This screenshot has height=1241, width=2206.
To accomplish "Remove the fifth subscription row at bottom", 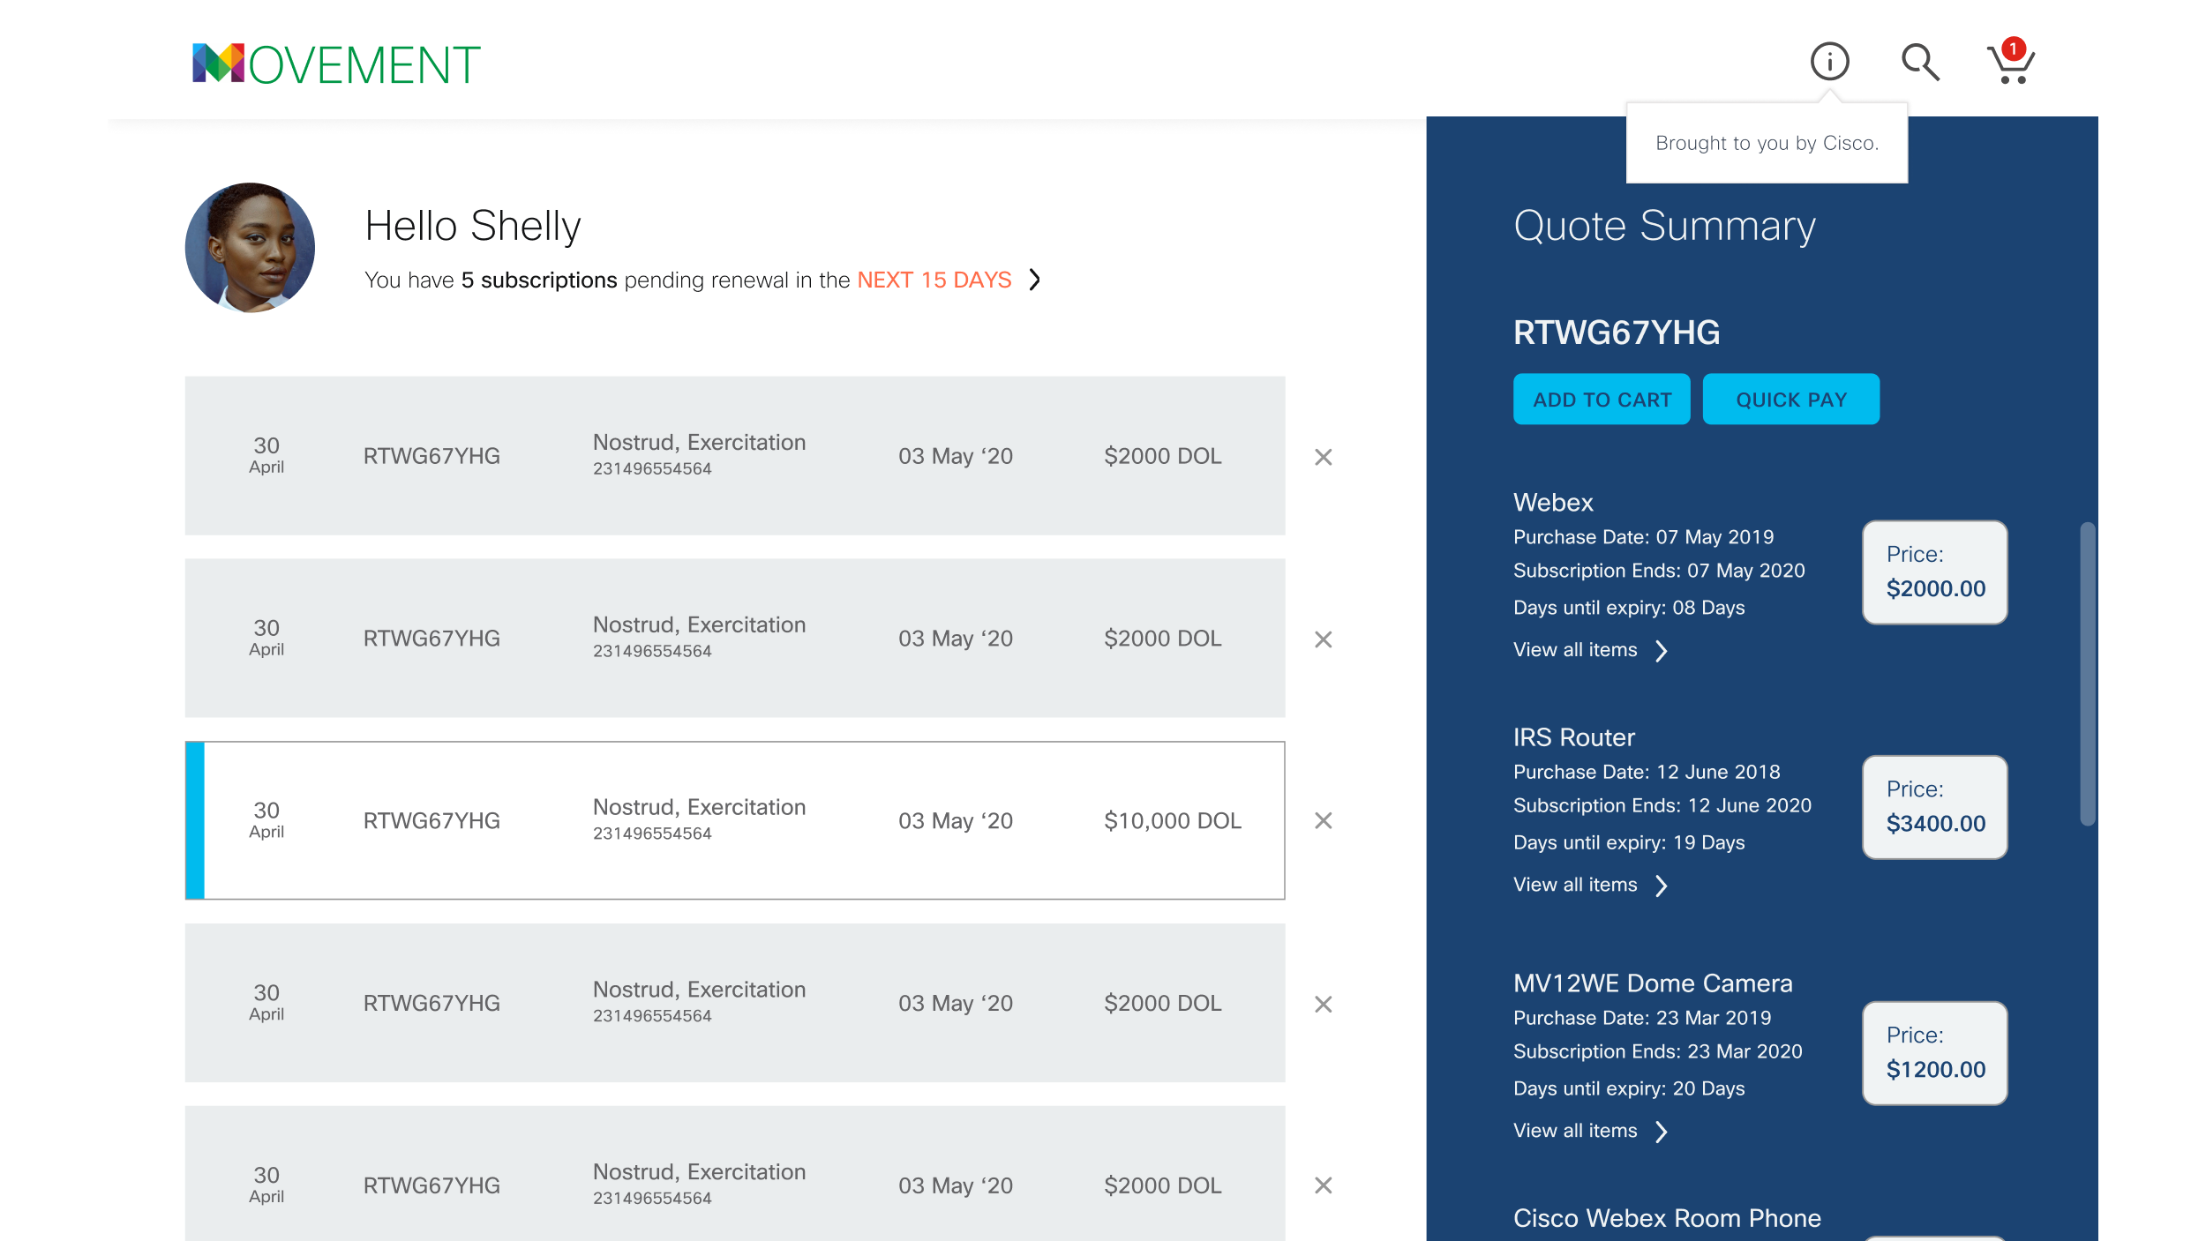I will (1323, 1185).
